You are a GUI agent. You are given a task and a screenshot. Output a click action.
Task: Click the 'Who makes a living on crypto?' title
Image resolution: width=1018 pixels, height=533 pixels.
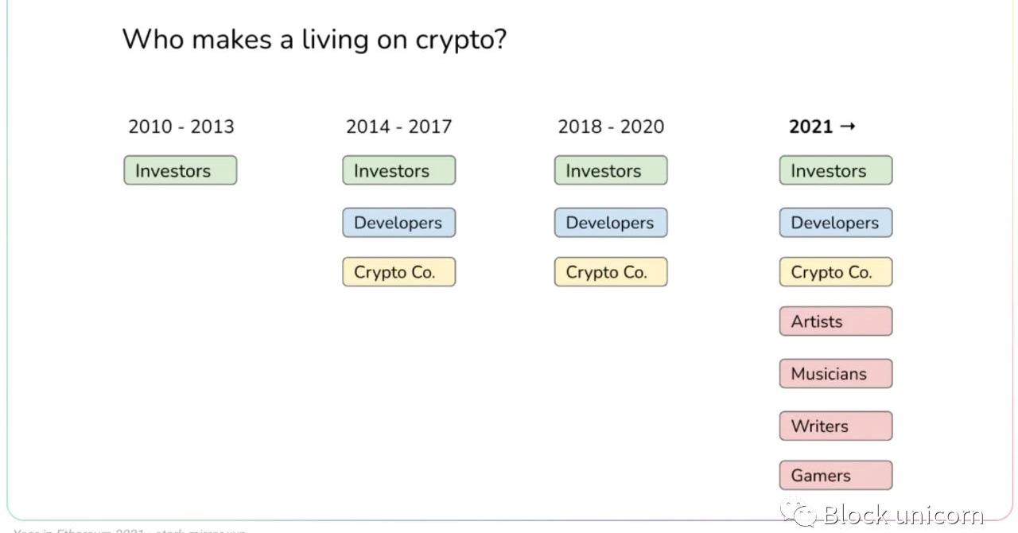pyautogui.click(x=314, y=38)
